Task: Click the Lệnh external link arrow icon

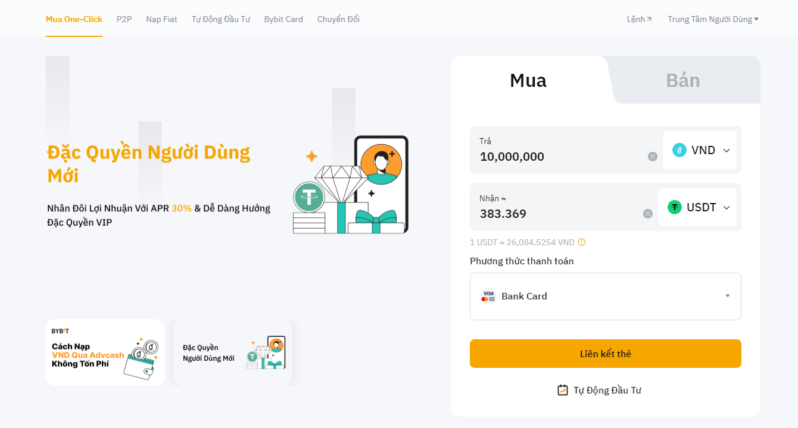Action: tap(649, 19)
